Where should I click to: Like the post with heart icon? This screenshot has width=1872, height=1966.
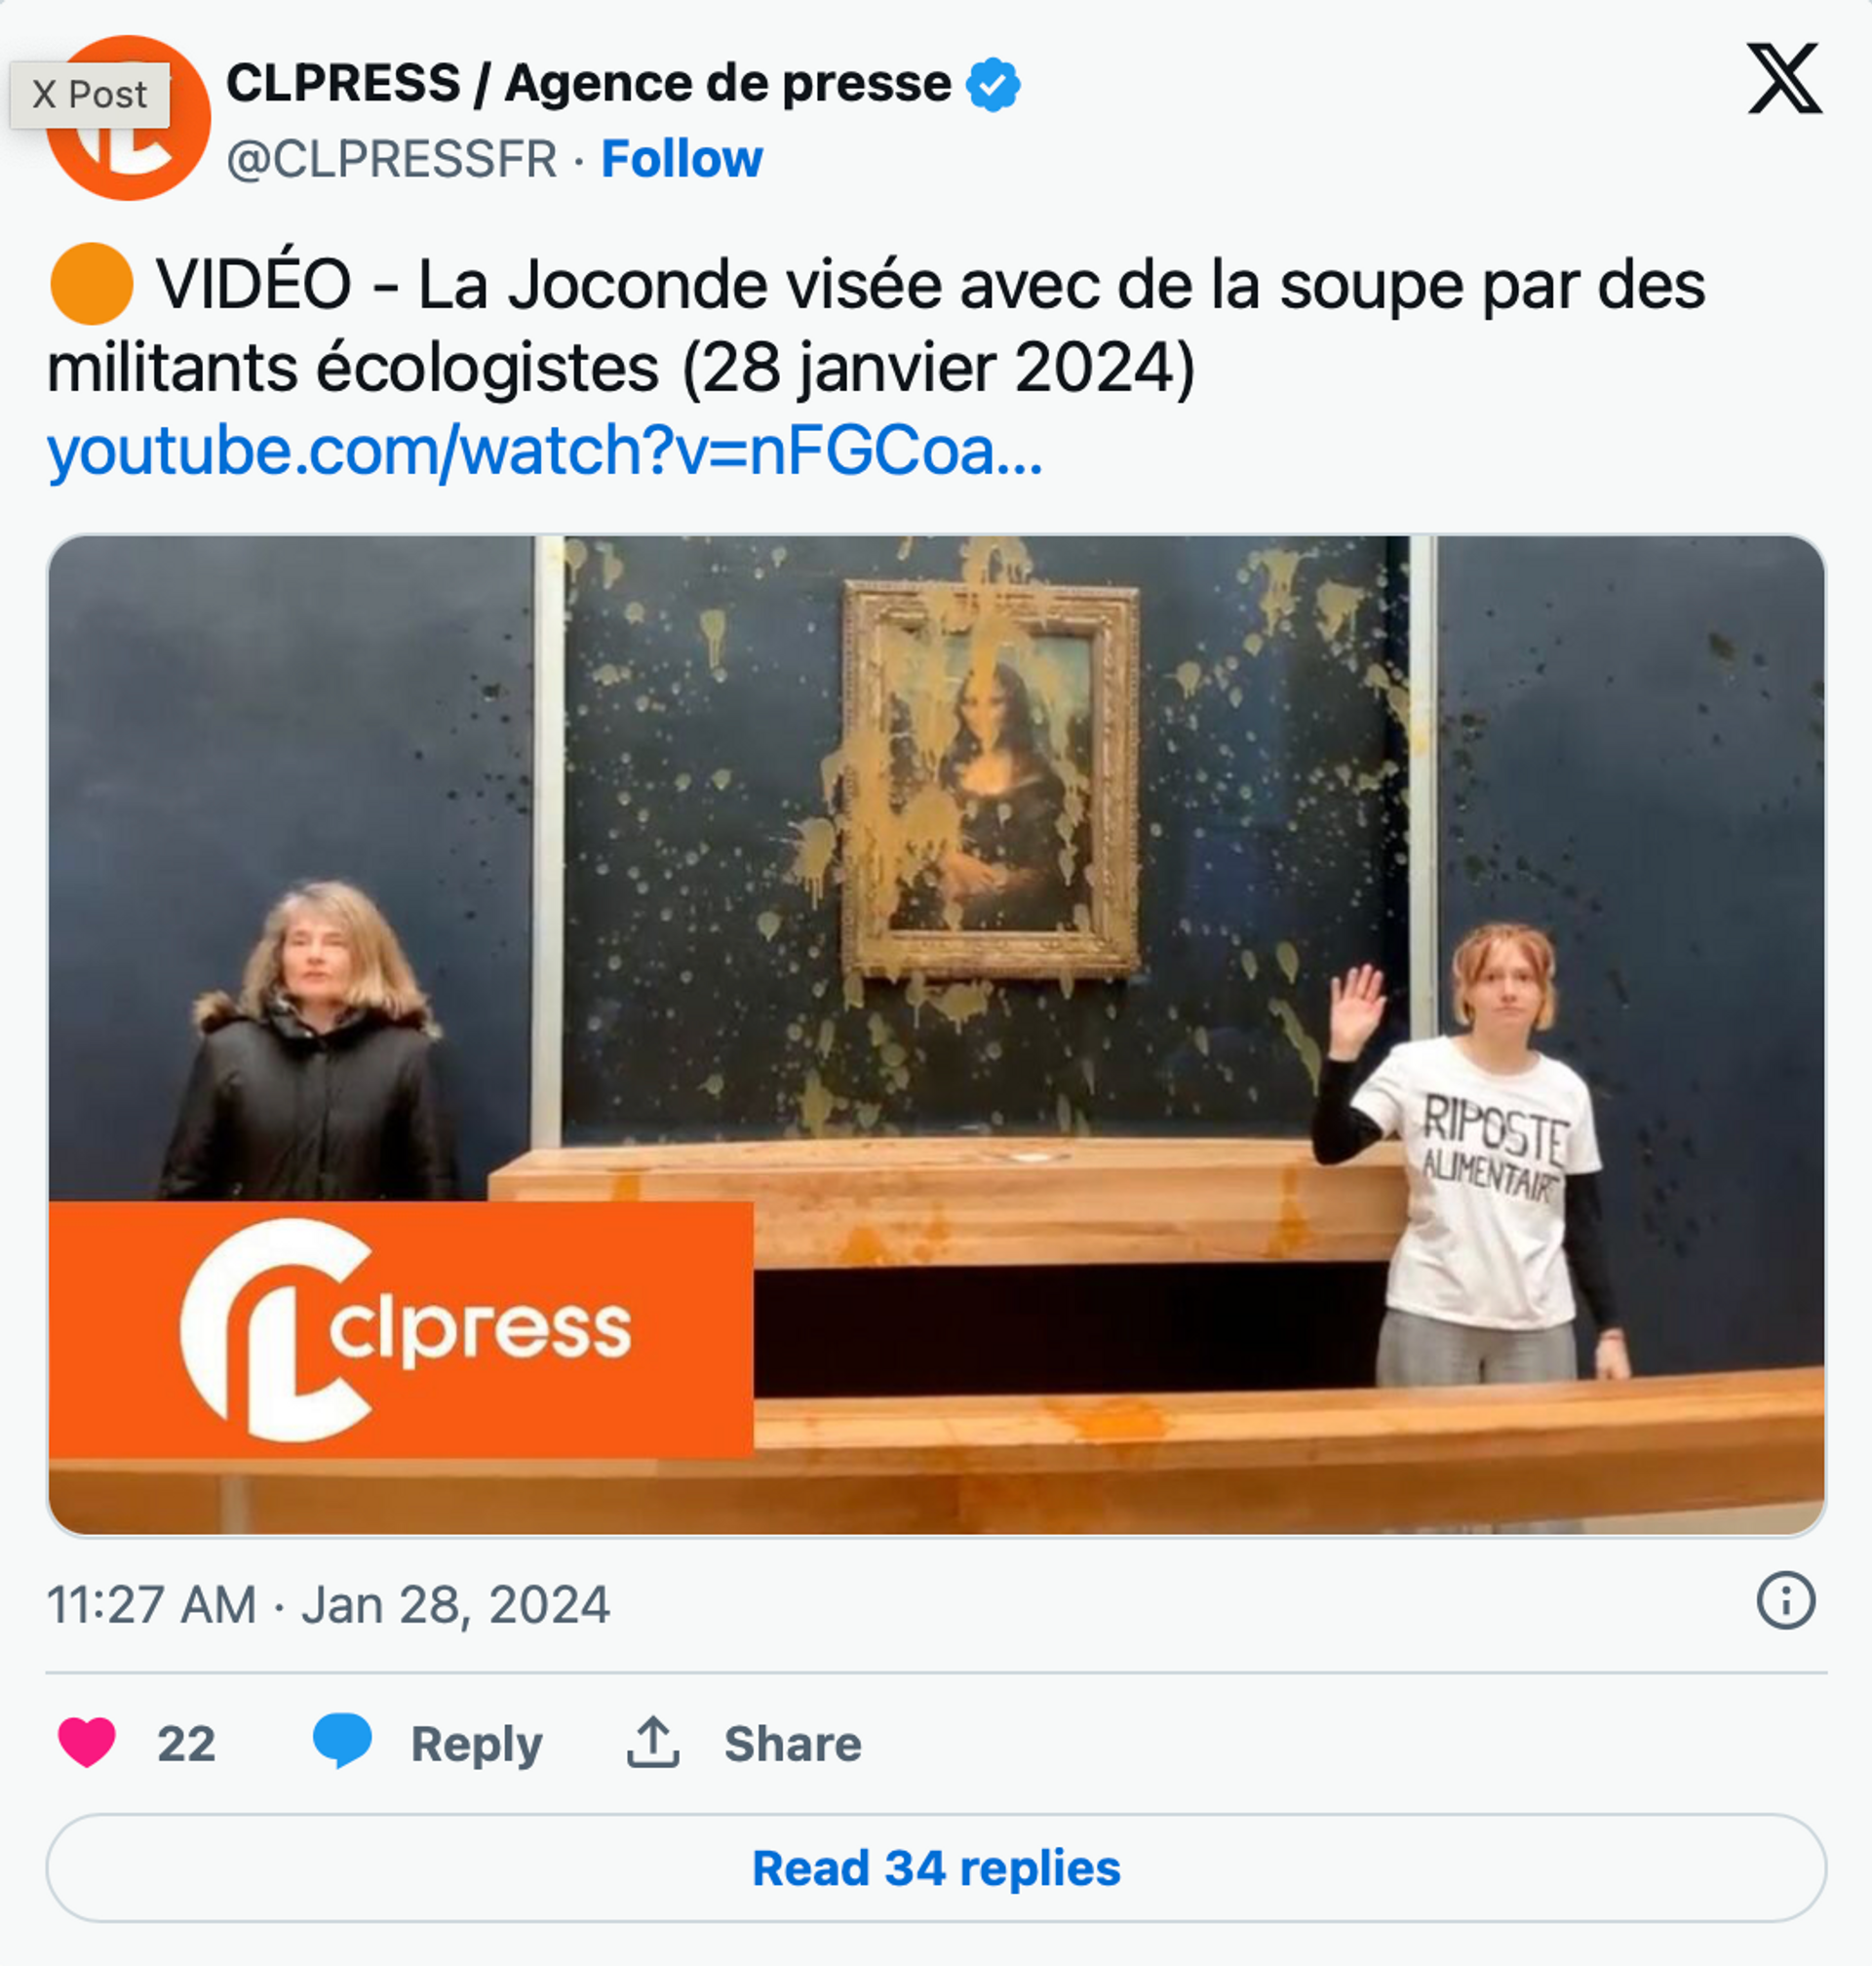(x=87, y=1743)
